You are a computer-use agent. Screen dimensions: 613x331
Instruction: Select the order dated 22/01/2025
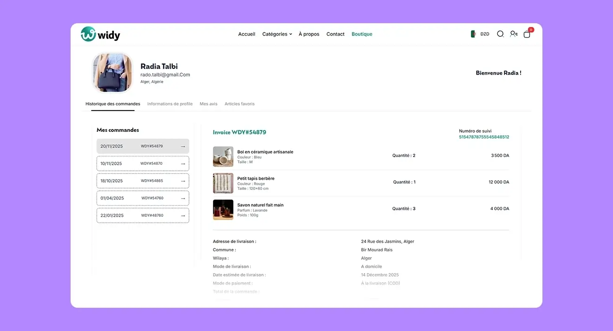click(x=143, y=215)
